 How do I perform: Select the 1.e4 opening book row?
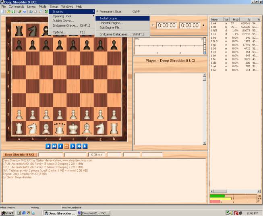pyautogui.click(x=235, y=23)
